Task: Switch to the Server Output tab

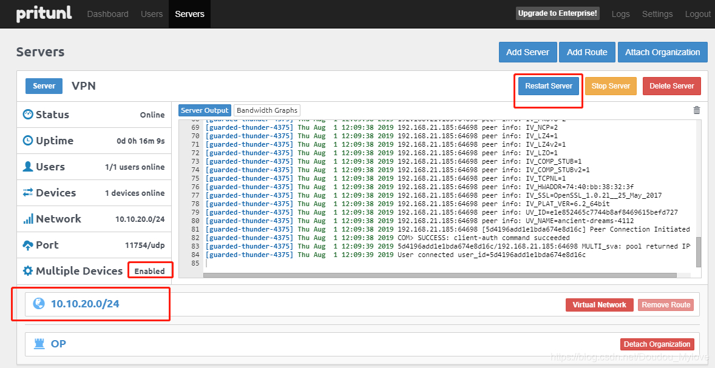Action: 205,110
